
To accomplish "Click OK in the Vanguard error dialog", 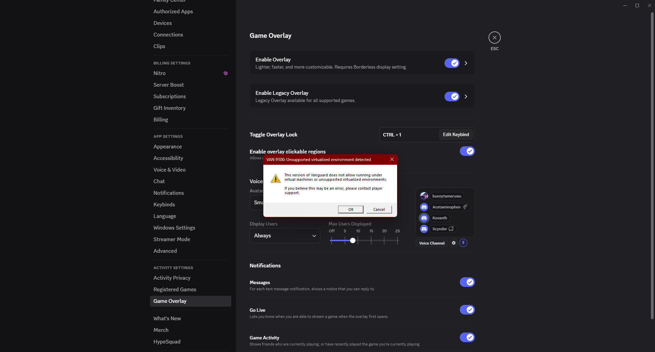I will (x=351, y=209).
